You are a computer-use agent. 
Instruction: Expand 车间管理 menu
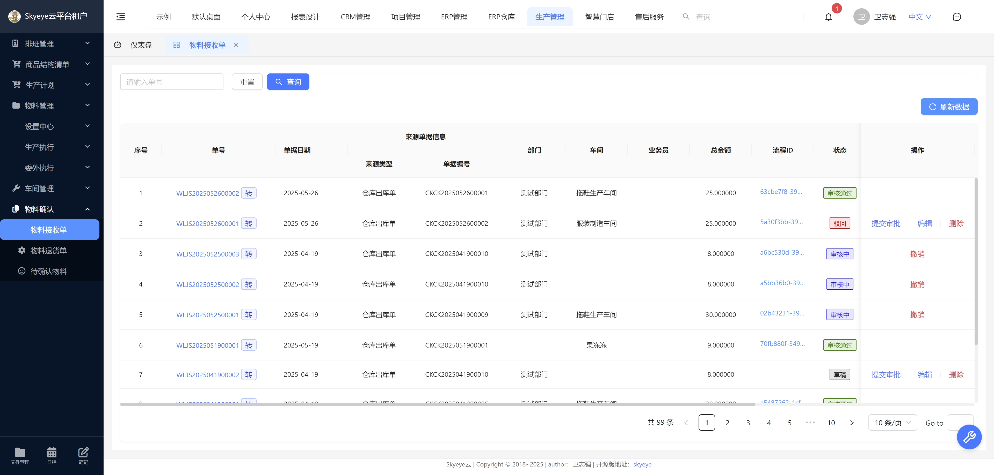click(52, 189)
